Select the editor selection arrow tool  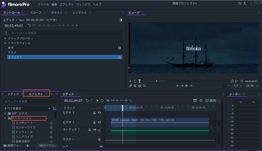(98, 100)
